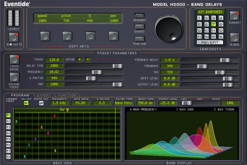This screenshot has height=165, width=247.
Task: Click the TEMPO value field 120.0
Action: click(54, 60)
